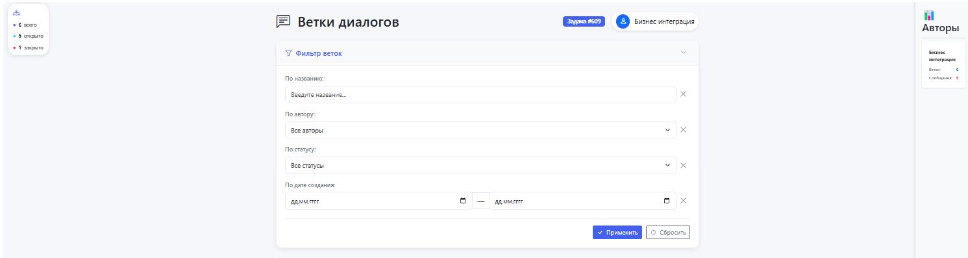This screenshot has height=258, width=968.
Task: Click the dialog branches chat icon
Action: tap(283, 21)
